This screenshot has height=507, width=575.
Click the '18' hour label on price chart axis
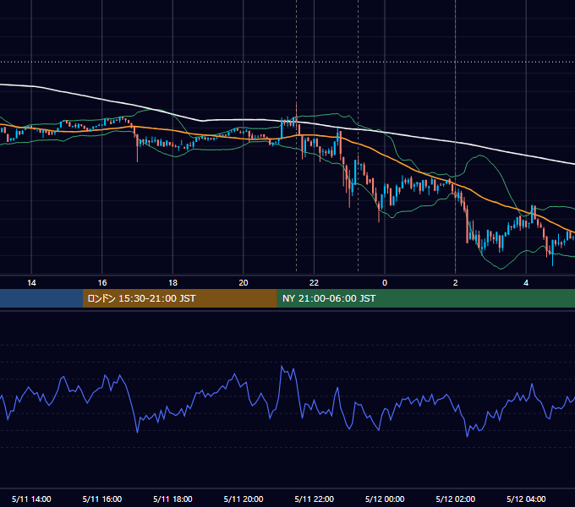click(x=172, y=283)
